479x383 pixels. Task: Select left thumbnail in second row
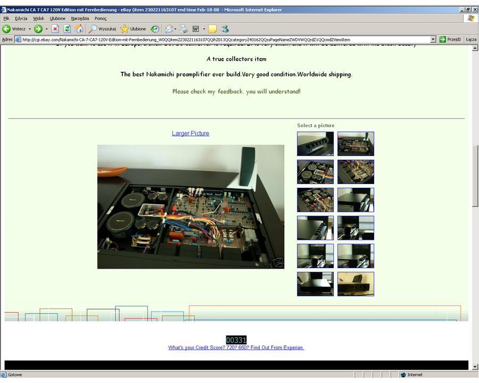point(315,172)
